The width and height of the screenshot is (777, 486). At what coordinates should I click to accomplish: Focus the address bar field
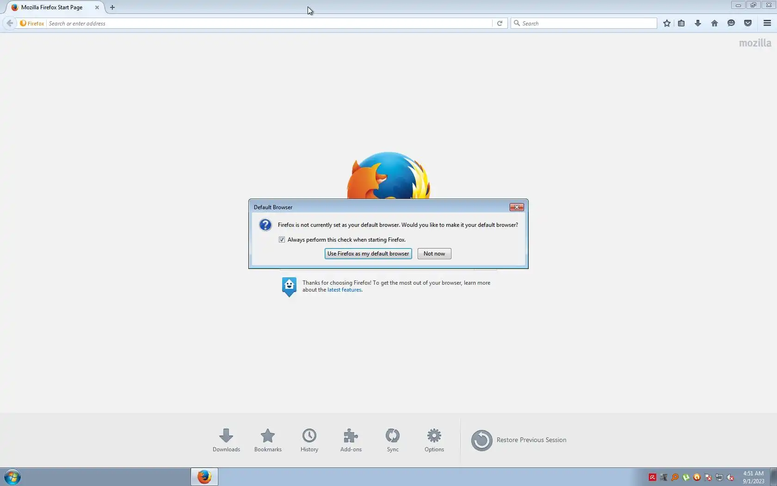(x=270, y=23)
